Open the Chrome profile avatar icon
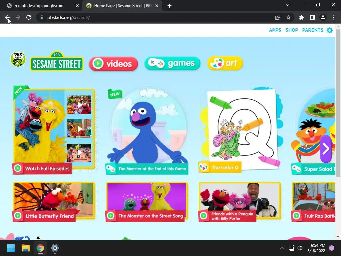 (323, 17)
